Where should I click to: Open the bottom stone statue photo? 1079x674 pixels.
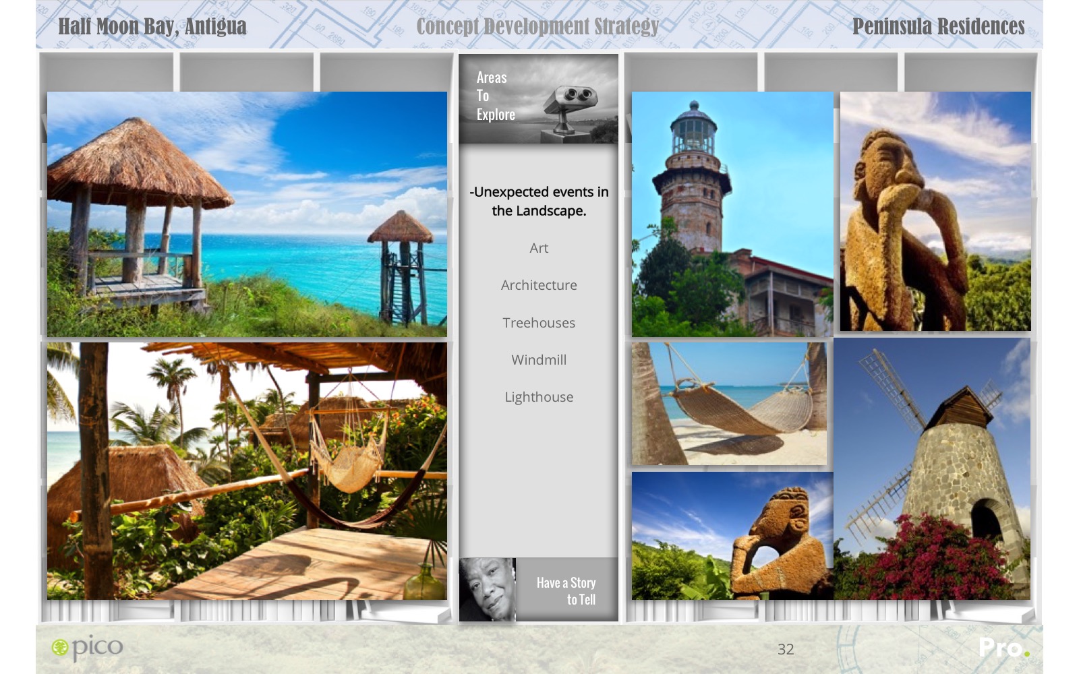point(732,536)
